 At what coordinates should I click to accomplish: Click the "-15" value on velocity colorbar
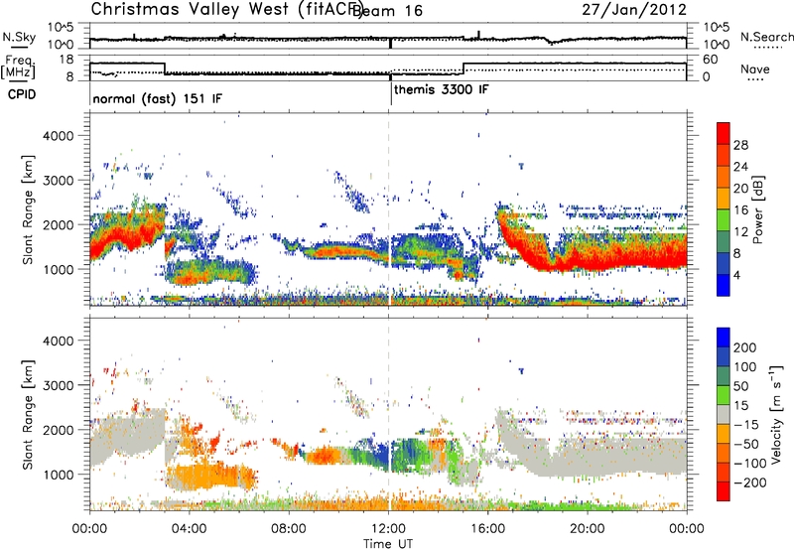(746, 424)
